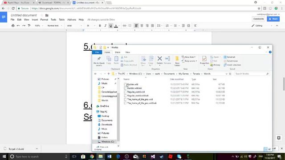Open the zoom 100% dropdown
The height and width of the screenshot is (160, 285).
point(39,26)
